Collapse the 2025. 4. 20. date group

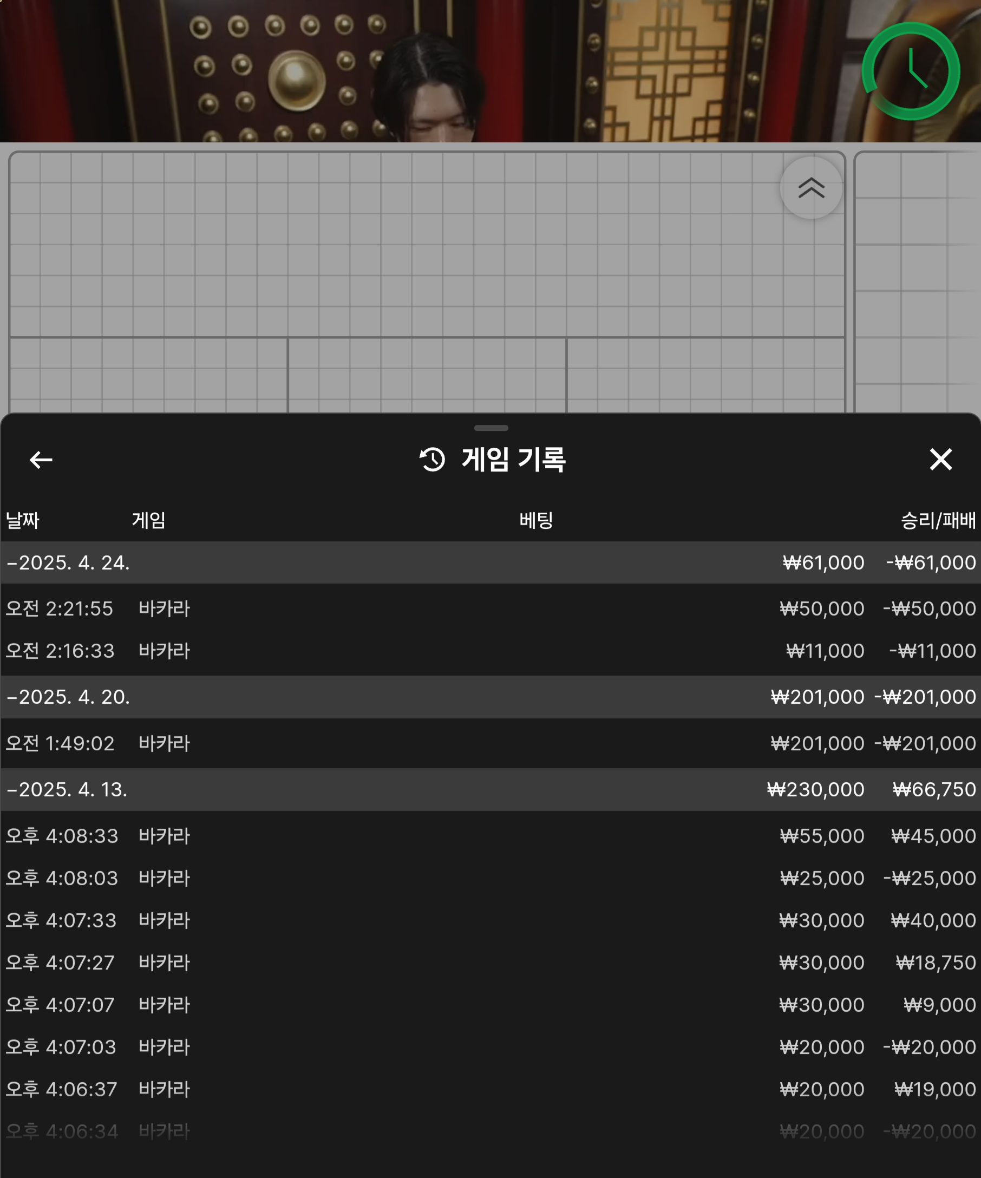pos(68,697)
